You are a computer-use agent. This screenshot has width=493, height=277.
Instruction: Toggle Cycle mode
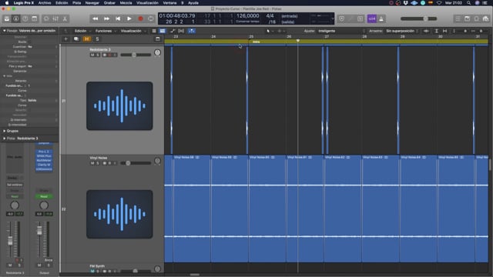[151, 18]
